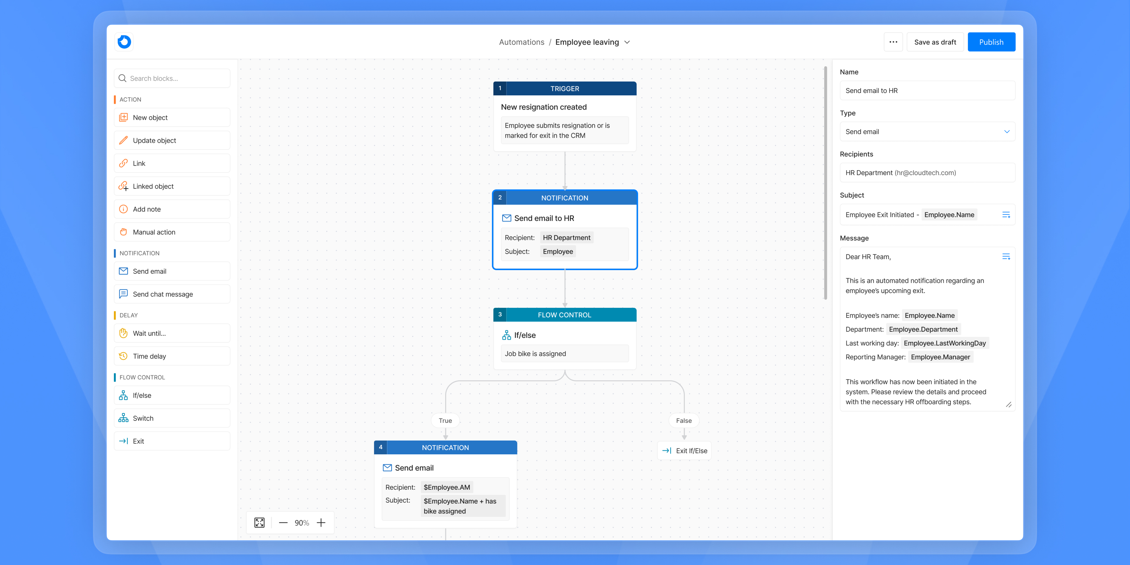Click the Publish button
This screenshot has height=565, width=1130.
pyautogui.click(x=991, y=42)
